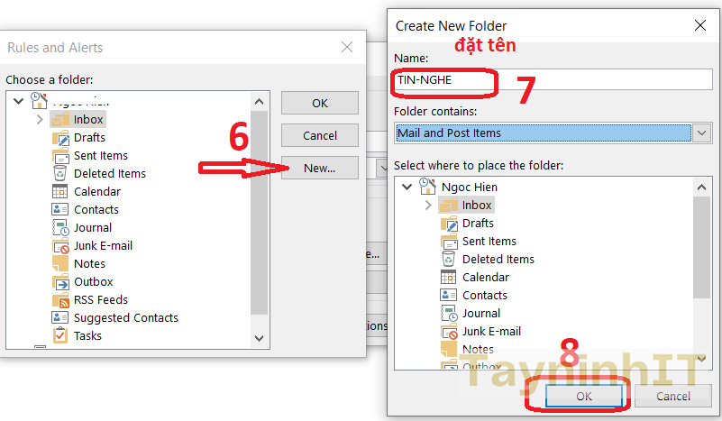Click the Calendar icon in the left folder tree

[x=60, y=192]
